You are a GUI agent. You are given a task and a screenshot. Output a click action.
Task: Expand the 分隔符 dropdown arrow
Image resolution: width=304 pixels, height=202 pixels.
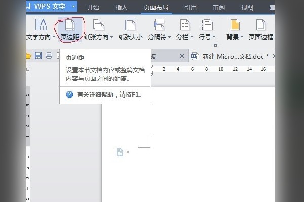click(169, 37)
